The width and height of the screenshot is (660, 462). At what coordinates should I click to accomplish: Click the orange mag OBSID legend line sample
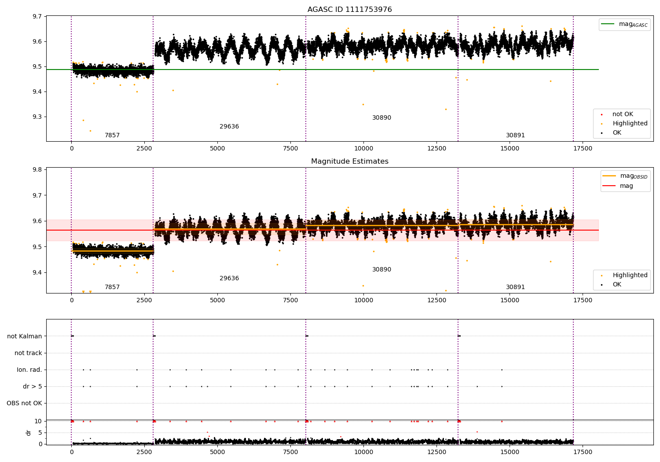pos(609,176)
